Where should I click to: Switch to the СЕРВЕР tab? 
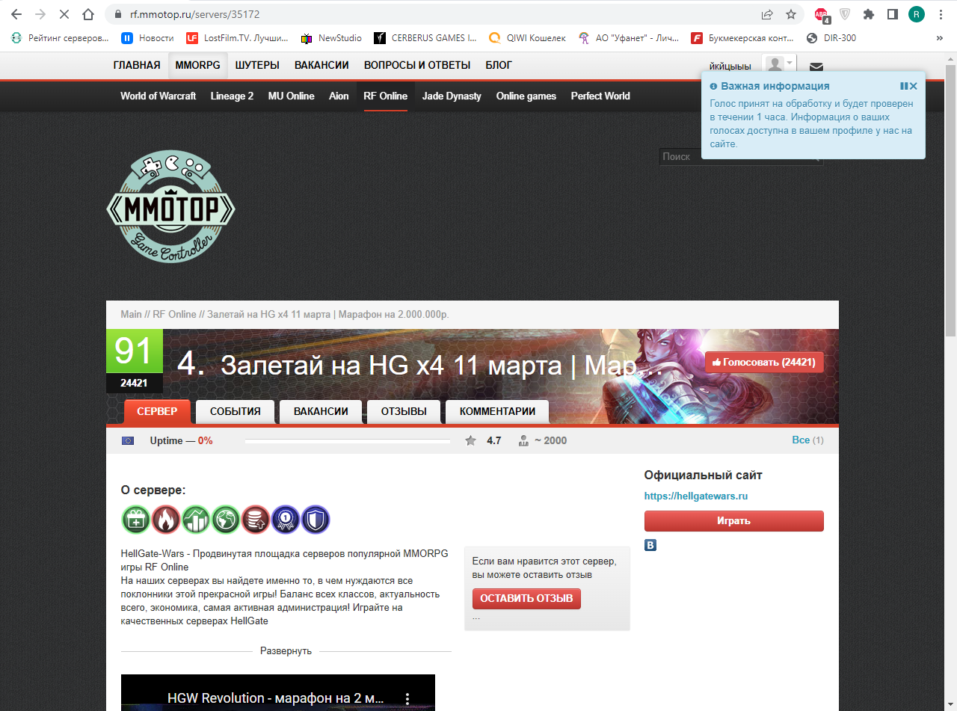pos(157,411)
